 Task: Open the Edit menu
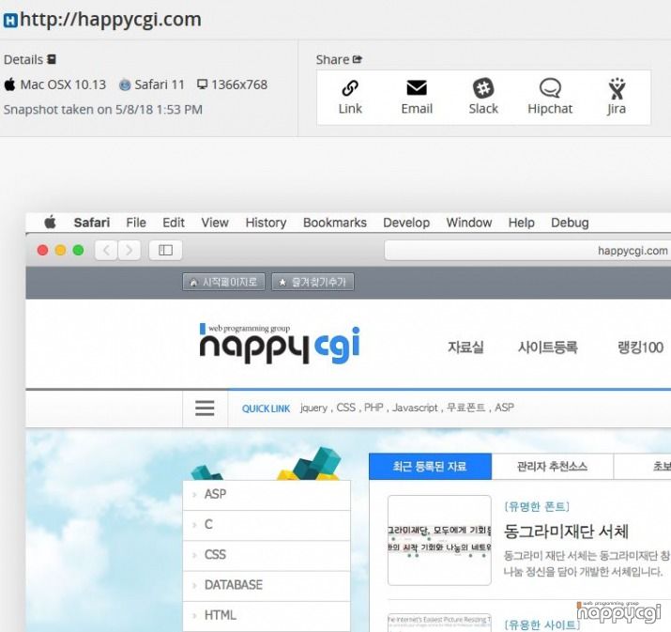(174, 223)
